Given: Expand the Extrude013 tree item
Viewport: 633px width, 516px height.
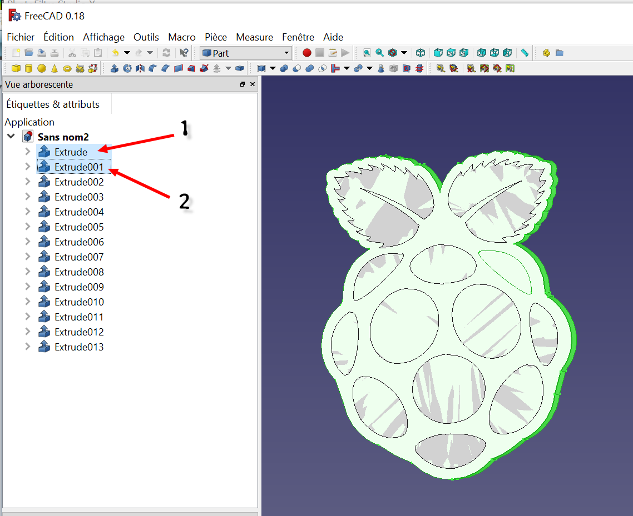Looking at the screenshot, I should click(x=27, y=347).
